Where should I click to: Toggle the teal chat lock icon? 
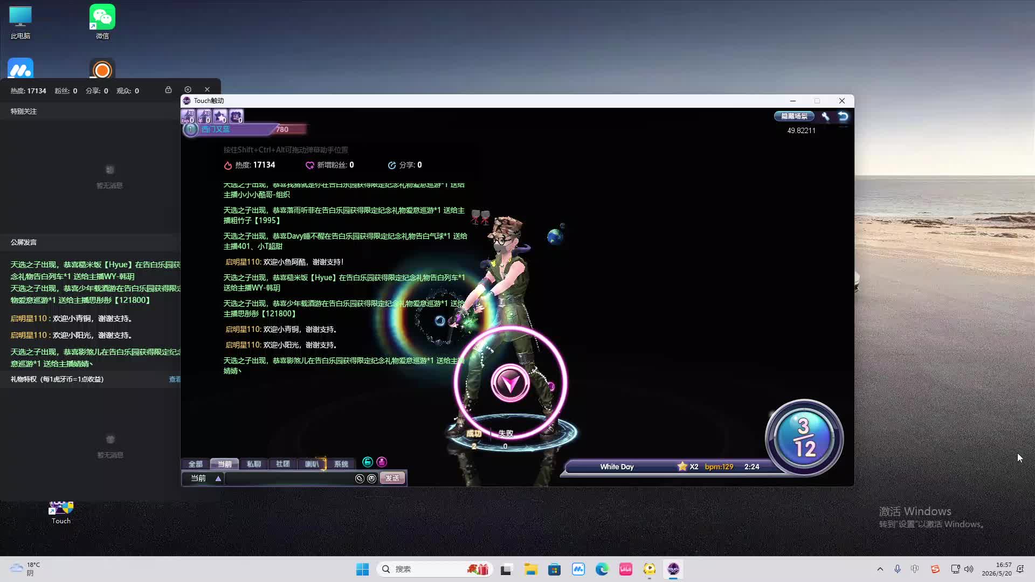coord(368,462)
